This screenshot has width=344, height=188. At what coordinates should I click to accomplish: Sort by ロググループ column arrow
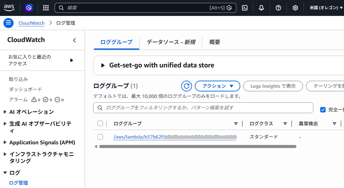[x=236, y=124]
